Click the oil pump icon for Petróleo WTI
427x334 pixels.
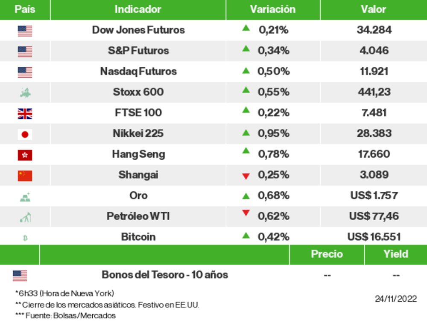click(25, 218)
